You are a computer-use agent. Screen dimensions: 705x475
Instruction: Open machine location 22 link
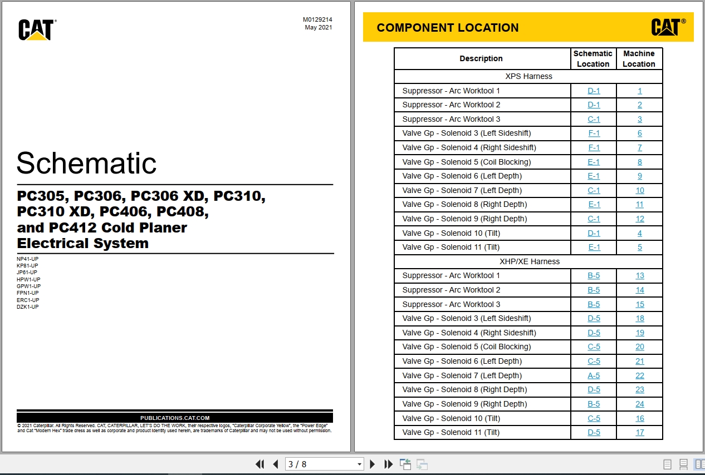pyautogui.click(x=640, y=375)
